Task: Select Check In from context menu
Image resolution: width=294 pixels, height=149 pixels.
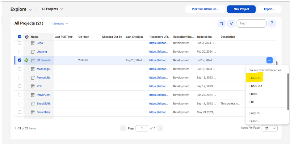Action: (x=255, y=78)
